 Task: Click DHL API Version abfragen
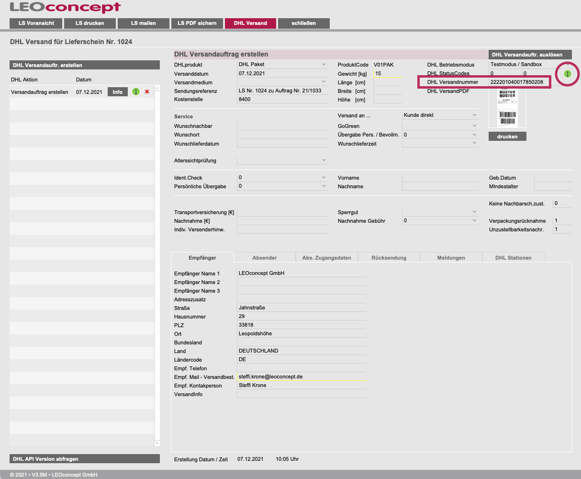click(x=85, y=459)
